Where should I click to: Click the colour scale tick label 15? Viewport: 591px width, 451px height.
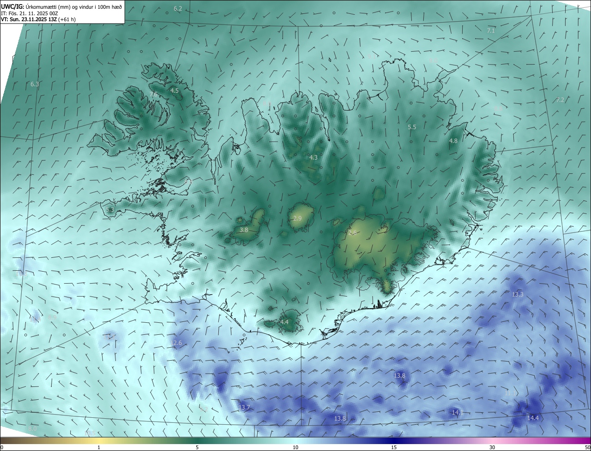(x=394, y=447)
